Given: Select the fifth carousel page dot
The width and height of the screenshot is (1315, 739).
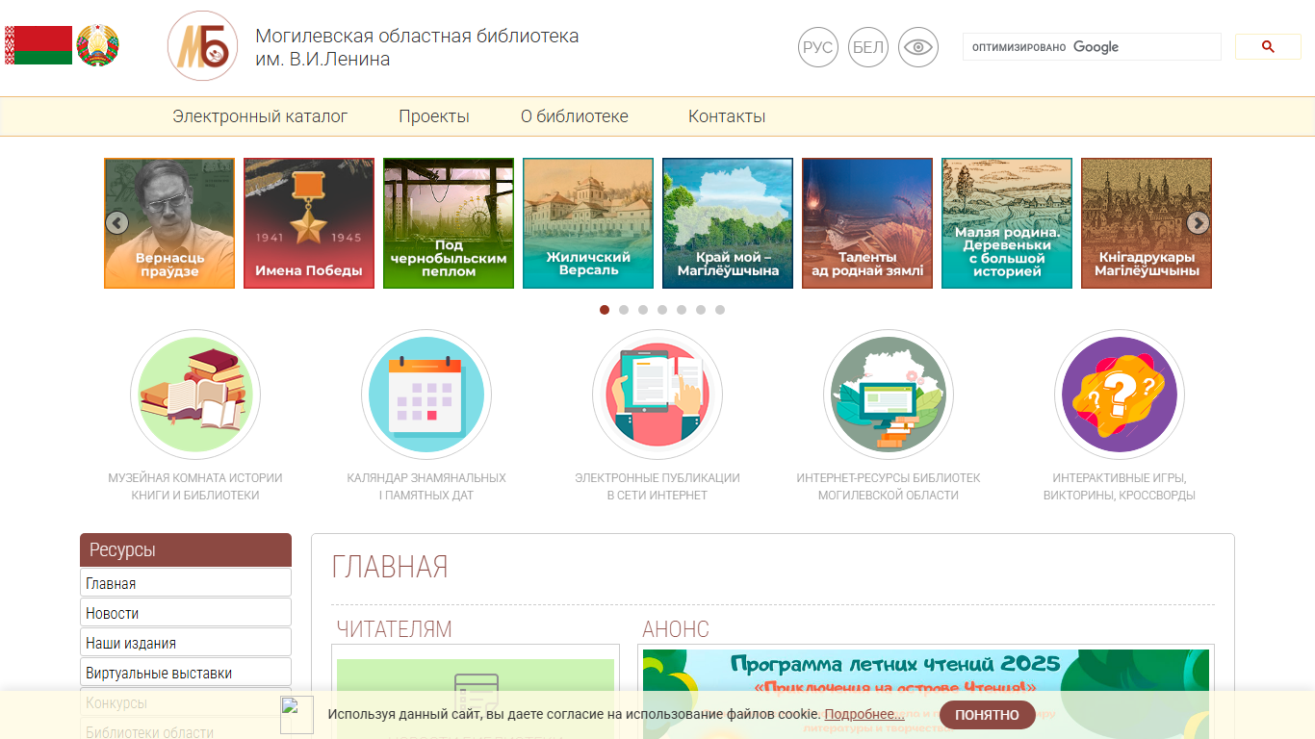Looking at the screenshot, I should coord(682,310).
